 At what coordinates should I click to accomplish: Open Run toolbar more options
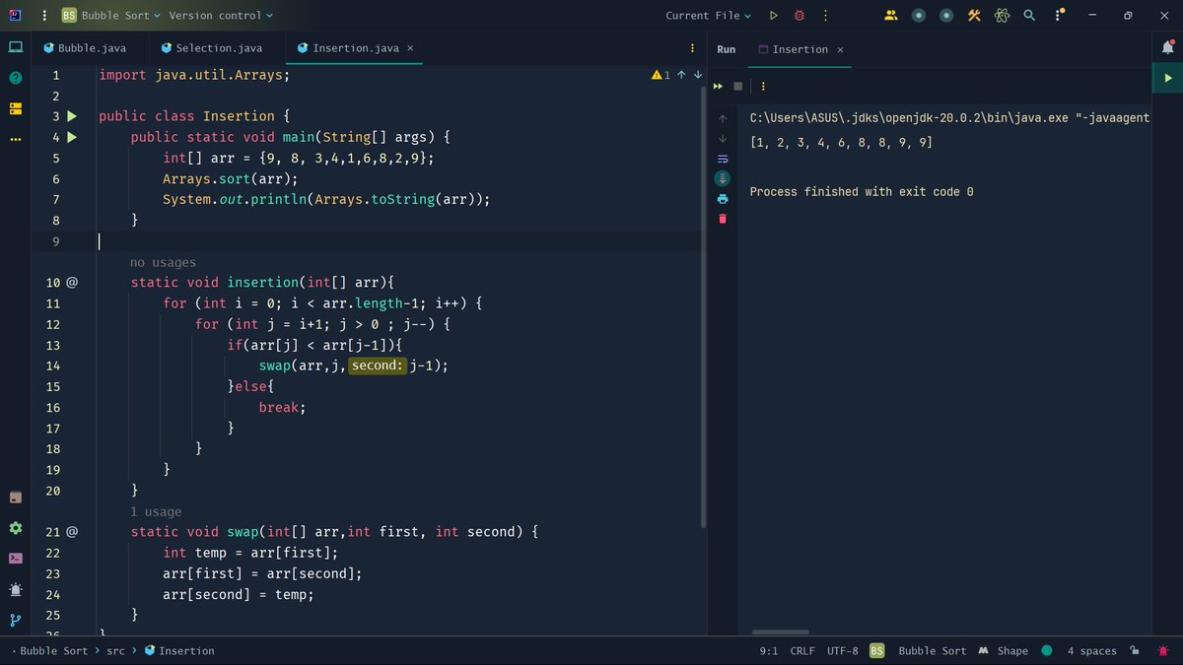click(763, 86)
